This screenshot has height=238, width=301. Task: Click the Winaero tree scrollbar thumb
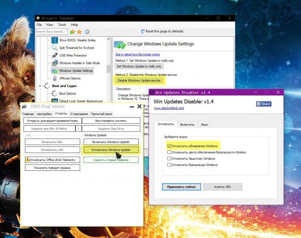[109, 69]
